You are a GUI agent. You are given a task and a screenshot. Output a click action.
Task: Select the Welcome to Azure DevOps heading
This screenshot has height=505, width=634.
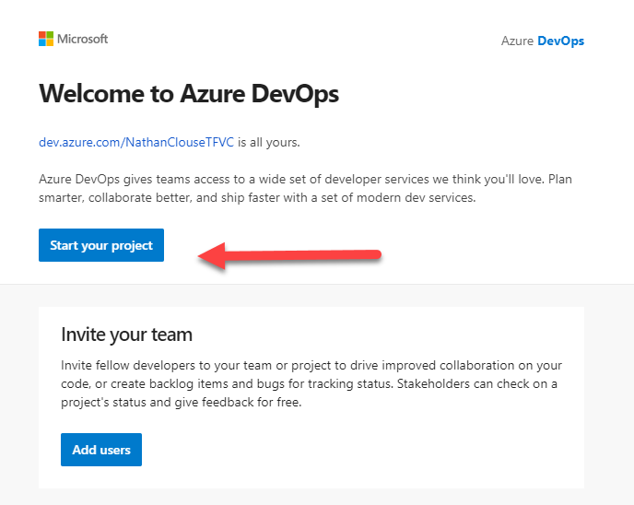point(189,94)
